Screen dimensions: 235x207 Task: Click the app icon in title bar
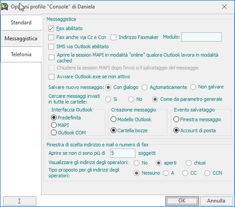4,7
